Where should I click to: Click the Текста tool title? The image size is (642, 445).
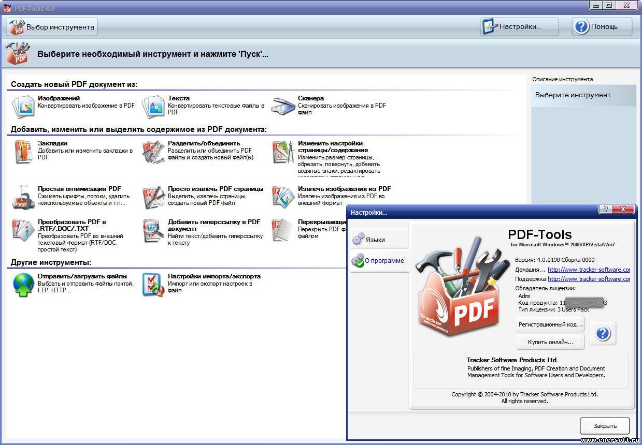pos(179,98)
